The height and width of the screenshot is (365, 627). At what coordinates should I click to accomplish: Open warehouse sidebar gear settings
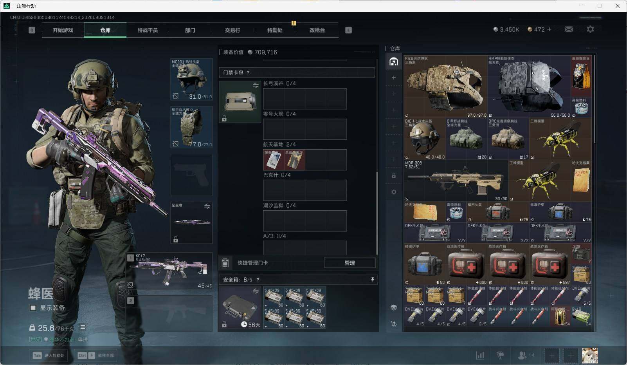pos(394,192)
